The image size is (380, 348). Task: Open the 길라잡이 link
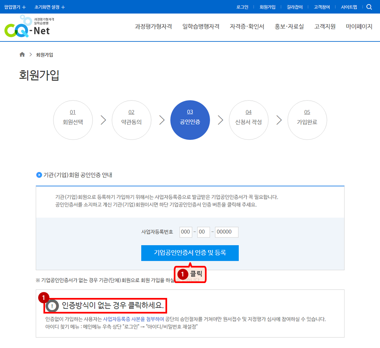pos(294,7)
